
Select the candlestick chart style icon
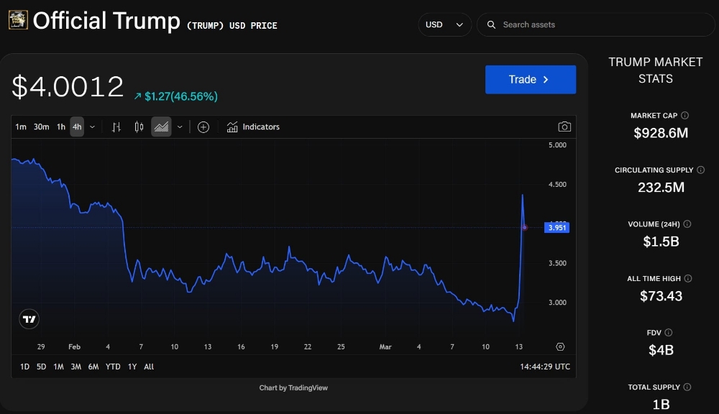point(137,126)
